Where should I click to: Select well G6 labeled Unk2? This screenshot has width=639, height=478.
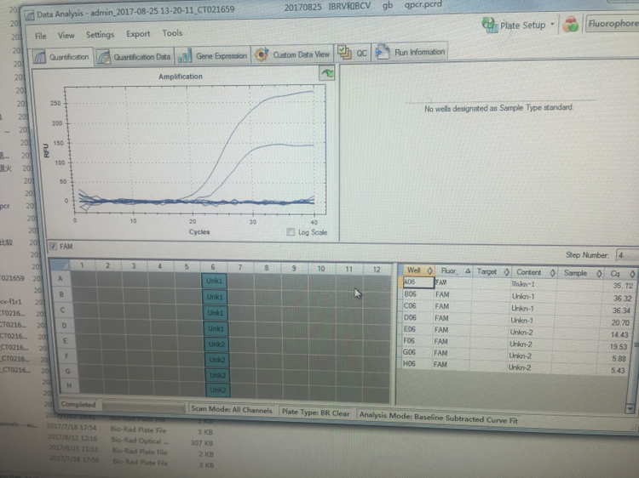pyautogui.click(x=217, y=375)
